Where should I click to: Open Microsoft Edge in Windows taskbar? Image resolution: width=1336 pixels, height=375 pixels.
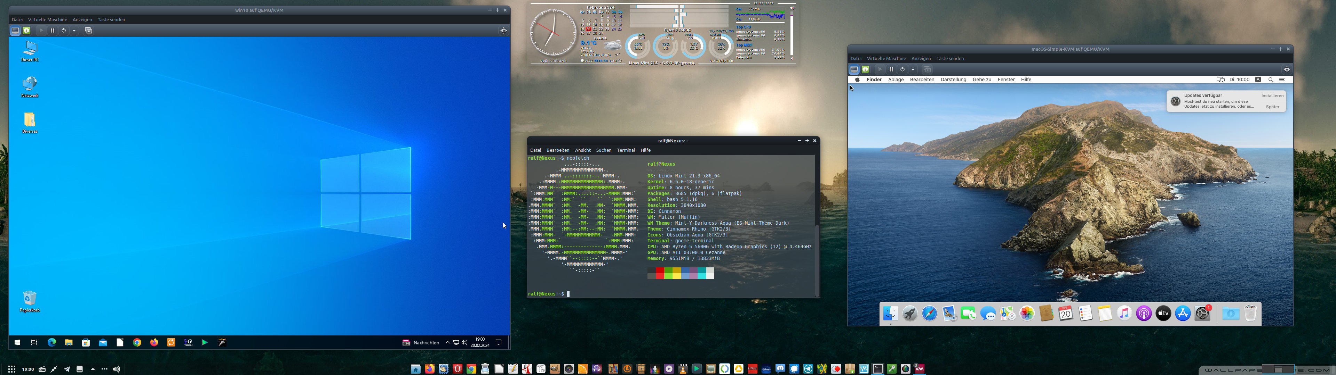pyautogui.click(x=51, y=342)
